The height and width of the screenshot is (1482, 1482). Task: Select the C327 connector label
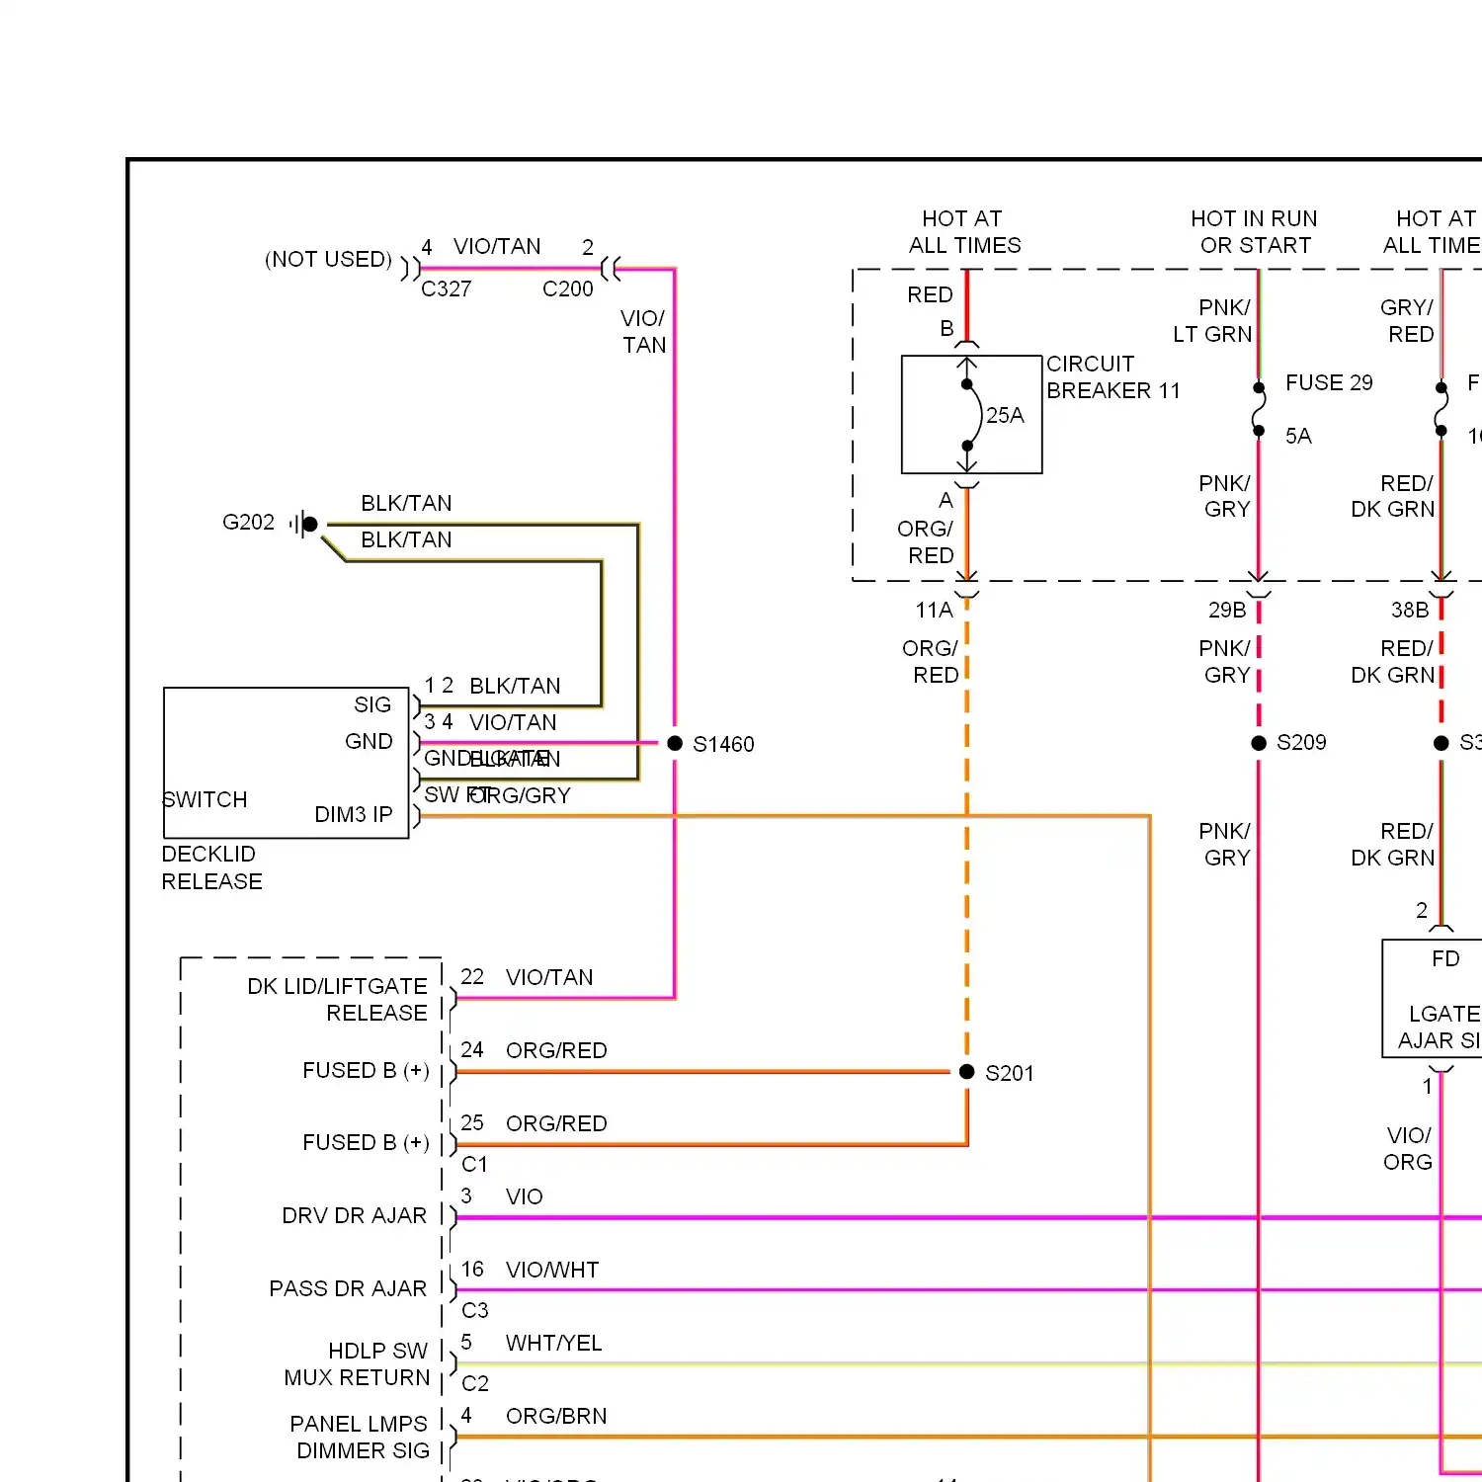point(446,288)
